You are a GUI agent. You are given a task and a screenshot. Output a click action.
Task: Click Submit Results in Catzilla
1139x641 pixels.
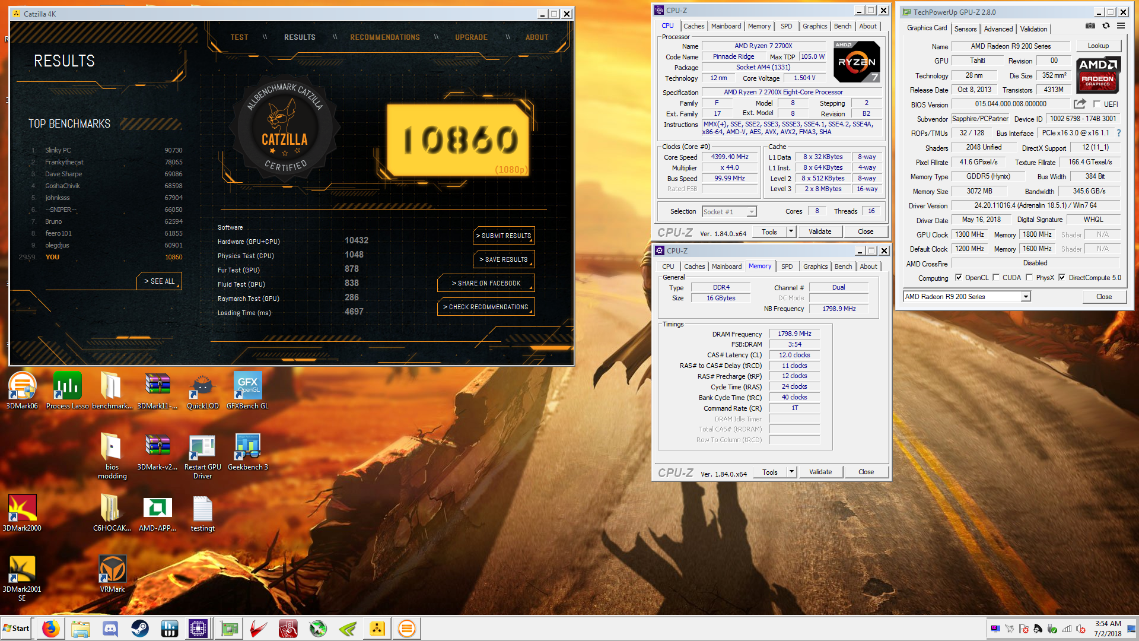(504, 236)
